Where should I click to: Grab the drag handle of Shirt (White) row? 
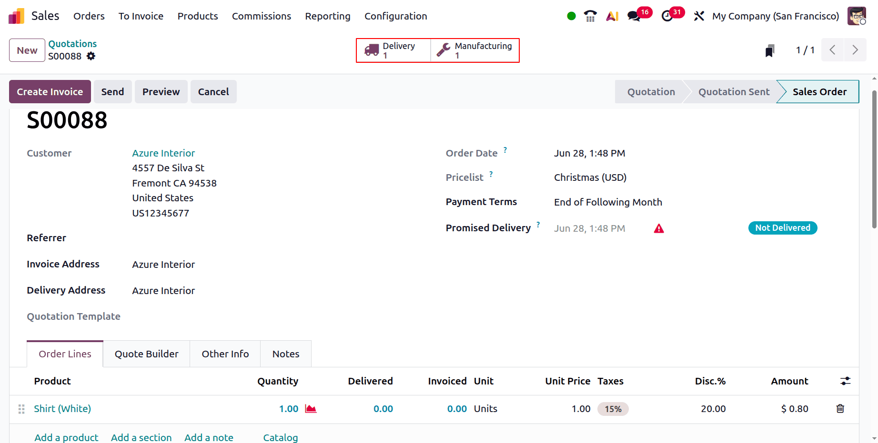[x=21, y=409]
